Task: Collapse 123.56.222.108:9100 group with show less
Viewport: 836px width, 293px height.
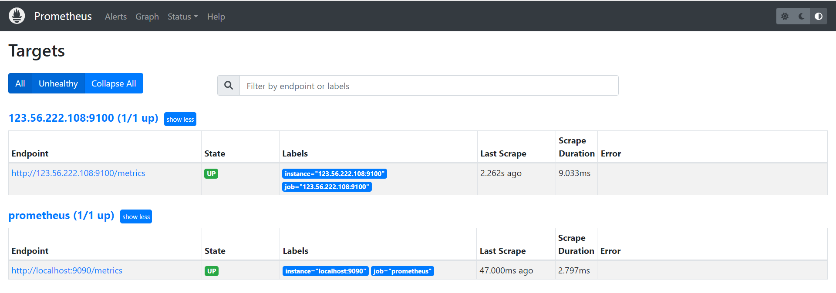Action: (x=180, y=119)
